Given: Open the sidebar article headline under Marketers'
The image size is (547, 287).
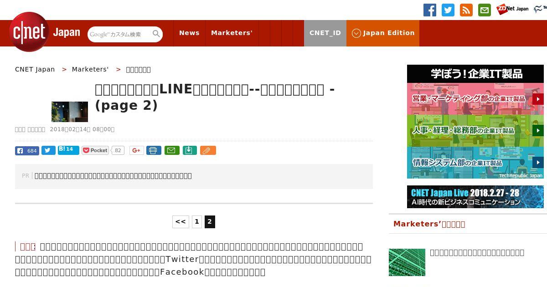Looking at the screenshot, I should 477,252.
